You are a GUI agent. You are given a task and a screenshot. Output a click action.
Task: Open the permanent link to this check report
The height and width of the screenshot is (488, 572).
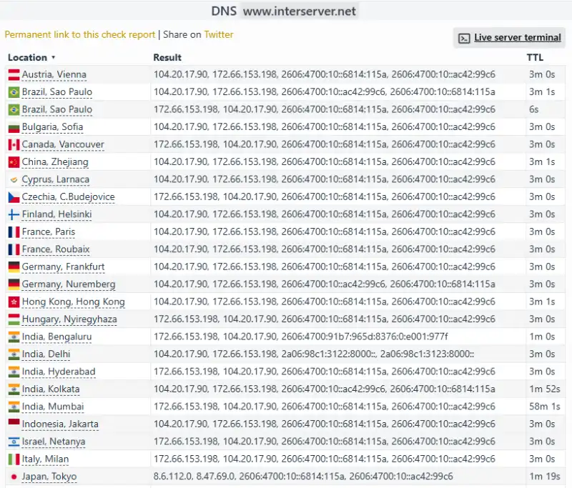click(x=79, y=34)
